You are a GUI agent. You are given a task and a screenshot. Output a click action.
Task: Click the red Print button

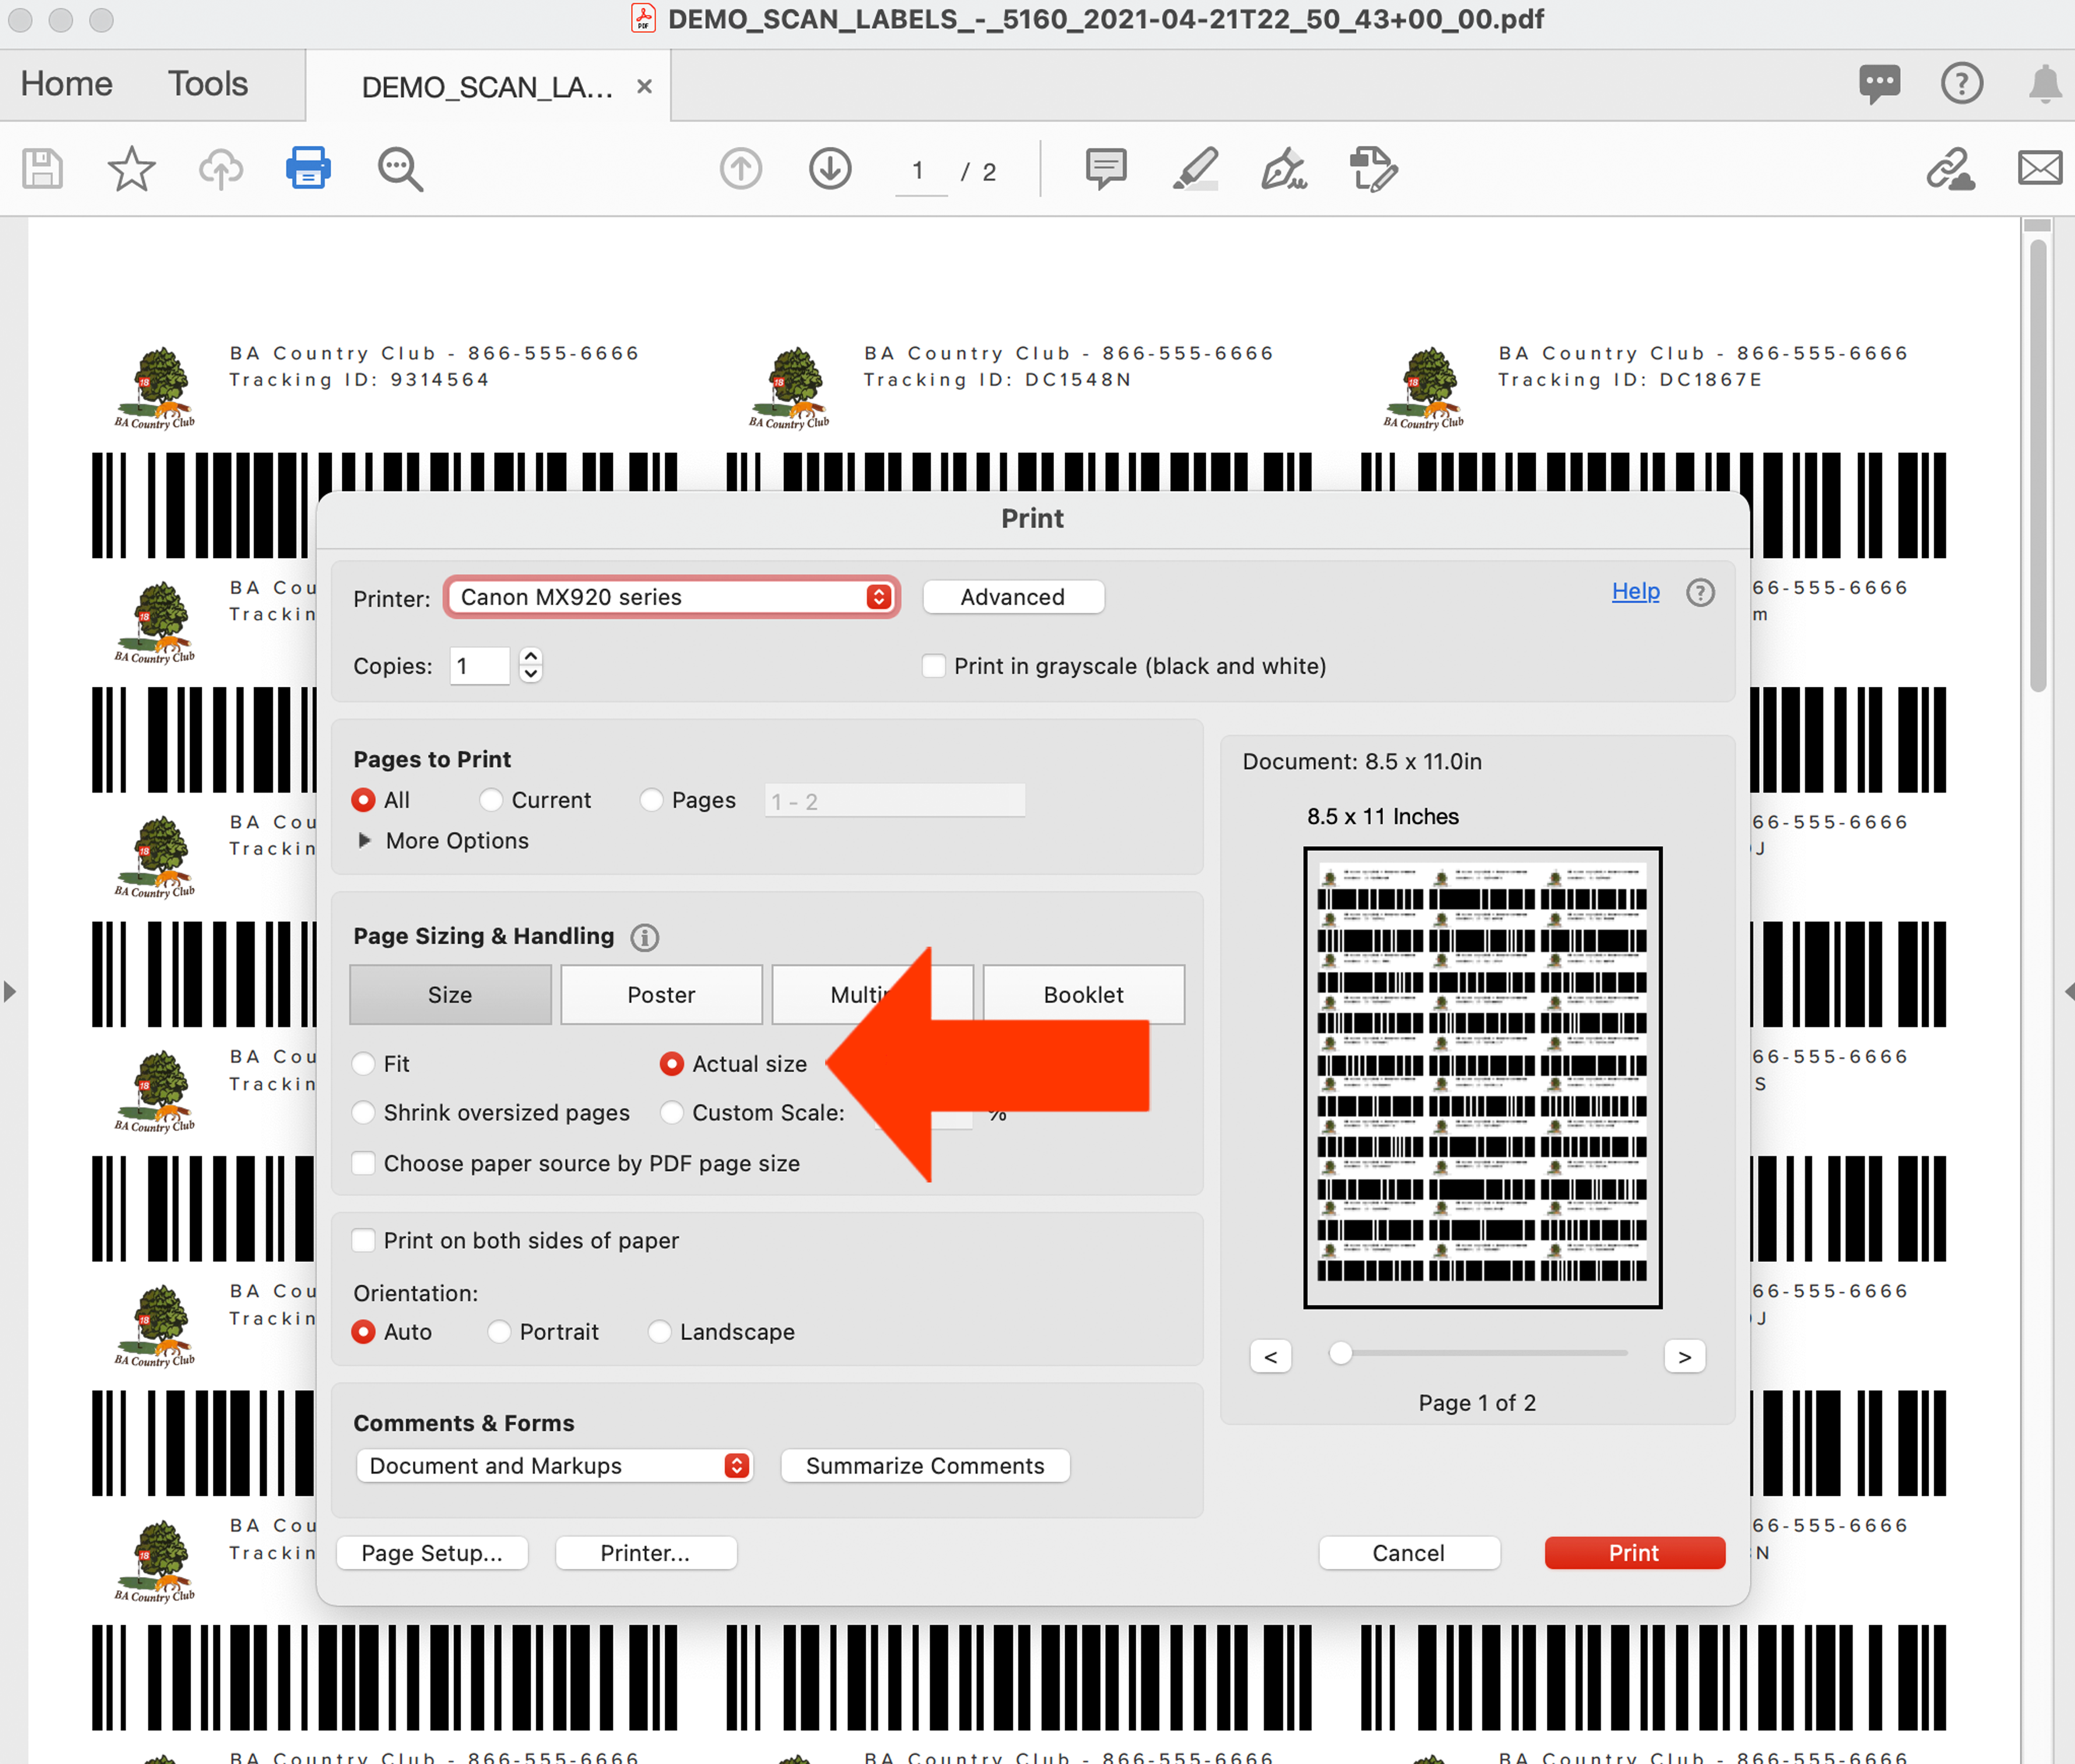1634,1553
